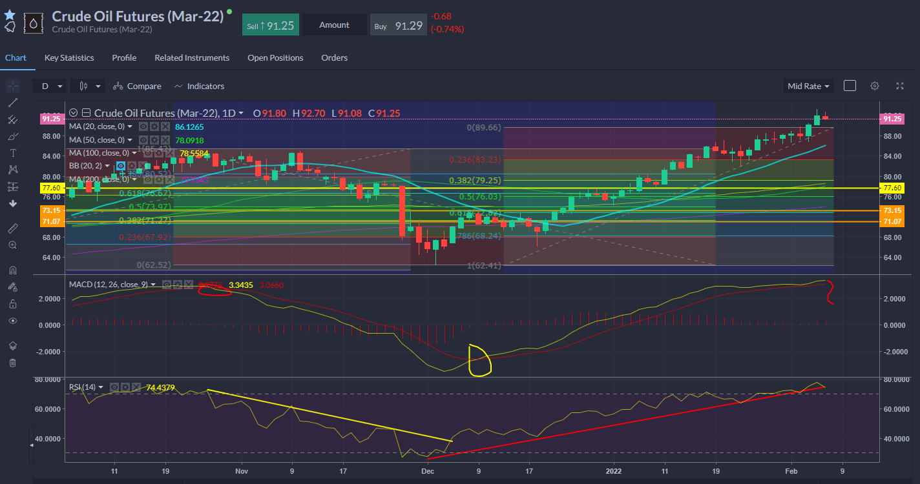The width and height of the screenshot is (920, 484).
Task: Select the Crosshair tool
Action: [x=13, y=85]
